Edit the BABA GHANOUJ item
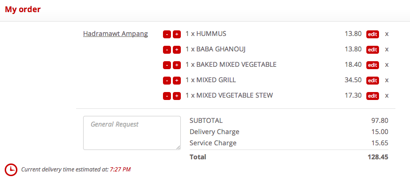The width and height of the screenshot is (410, 178). click(x=372, y=50)
